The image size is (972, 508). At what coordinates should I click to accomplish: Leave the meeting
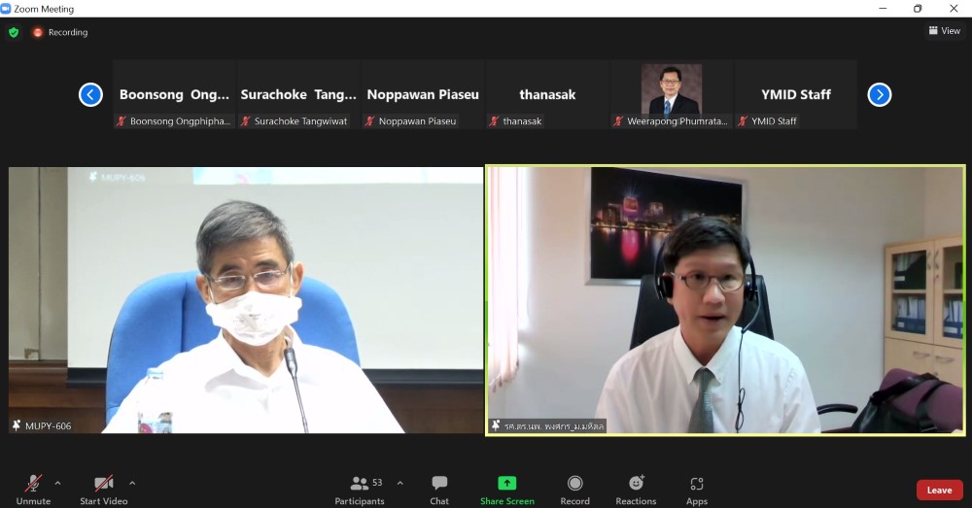[x=939, y=490]
